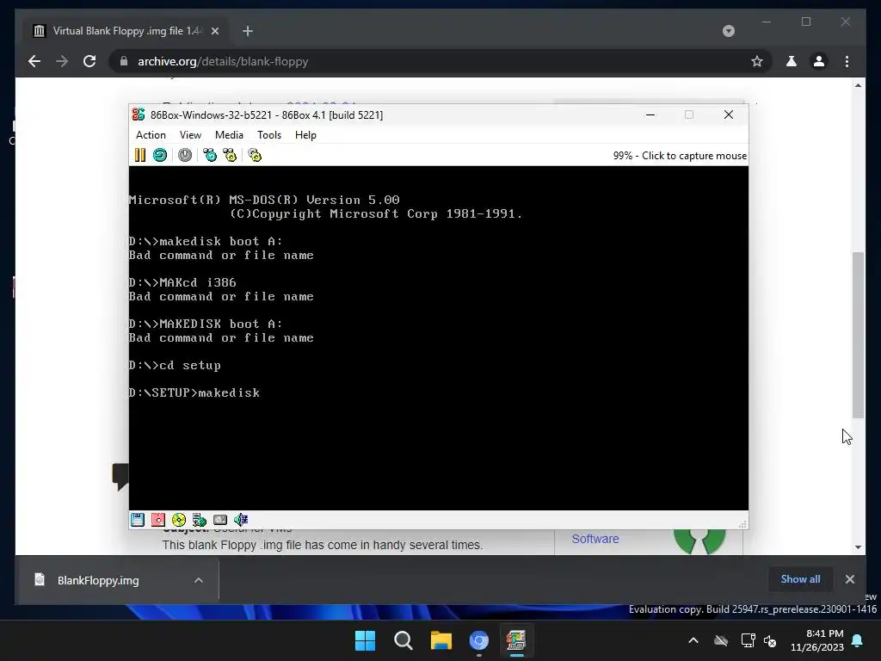Open the Help menu in 86Box

point(305,135)
